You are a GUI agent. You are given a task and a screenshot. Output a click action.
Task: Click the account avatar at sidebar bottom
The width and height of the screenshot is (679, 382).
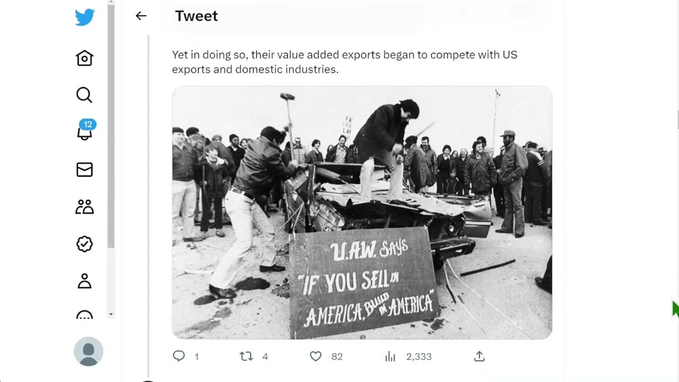tap(88, 351)
